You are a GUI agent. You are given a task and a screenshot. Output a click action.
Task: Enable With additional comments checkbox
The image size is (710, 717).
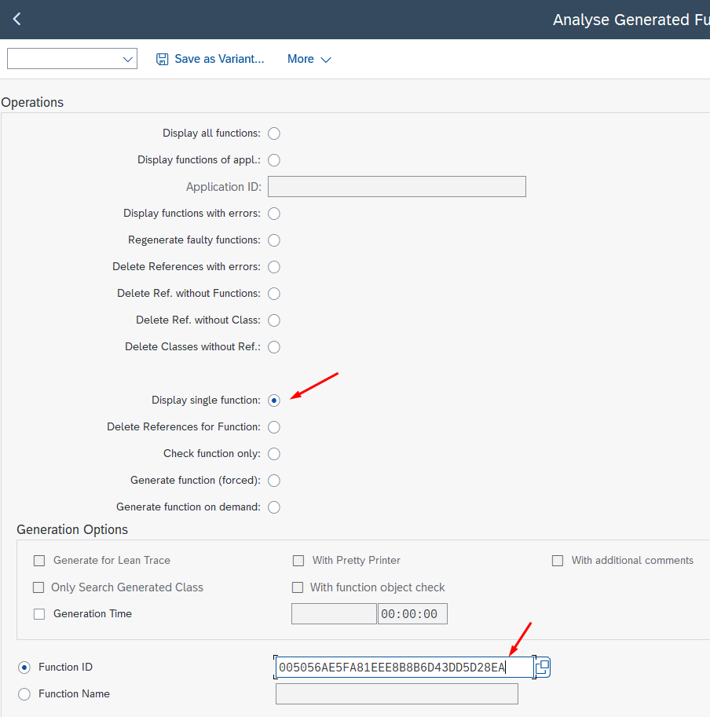tap(558, 561)
